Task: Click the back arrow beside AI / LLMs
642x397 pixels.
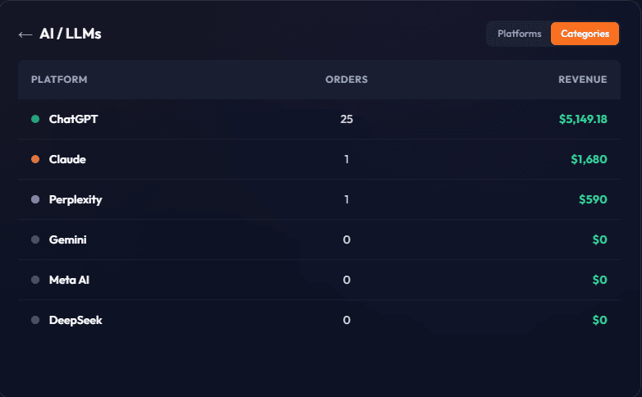Action: coord(25,34)
